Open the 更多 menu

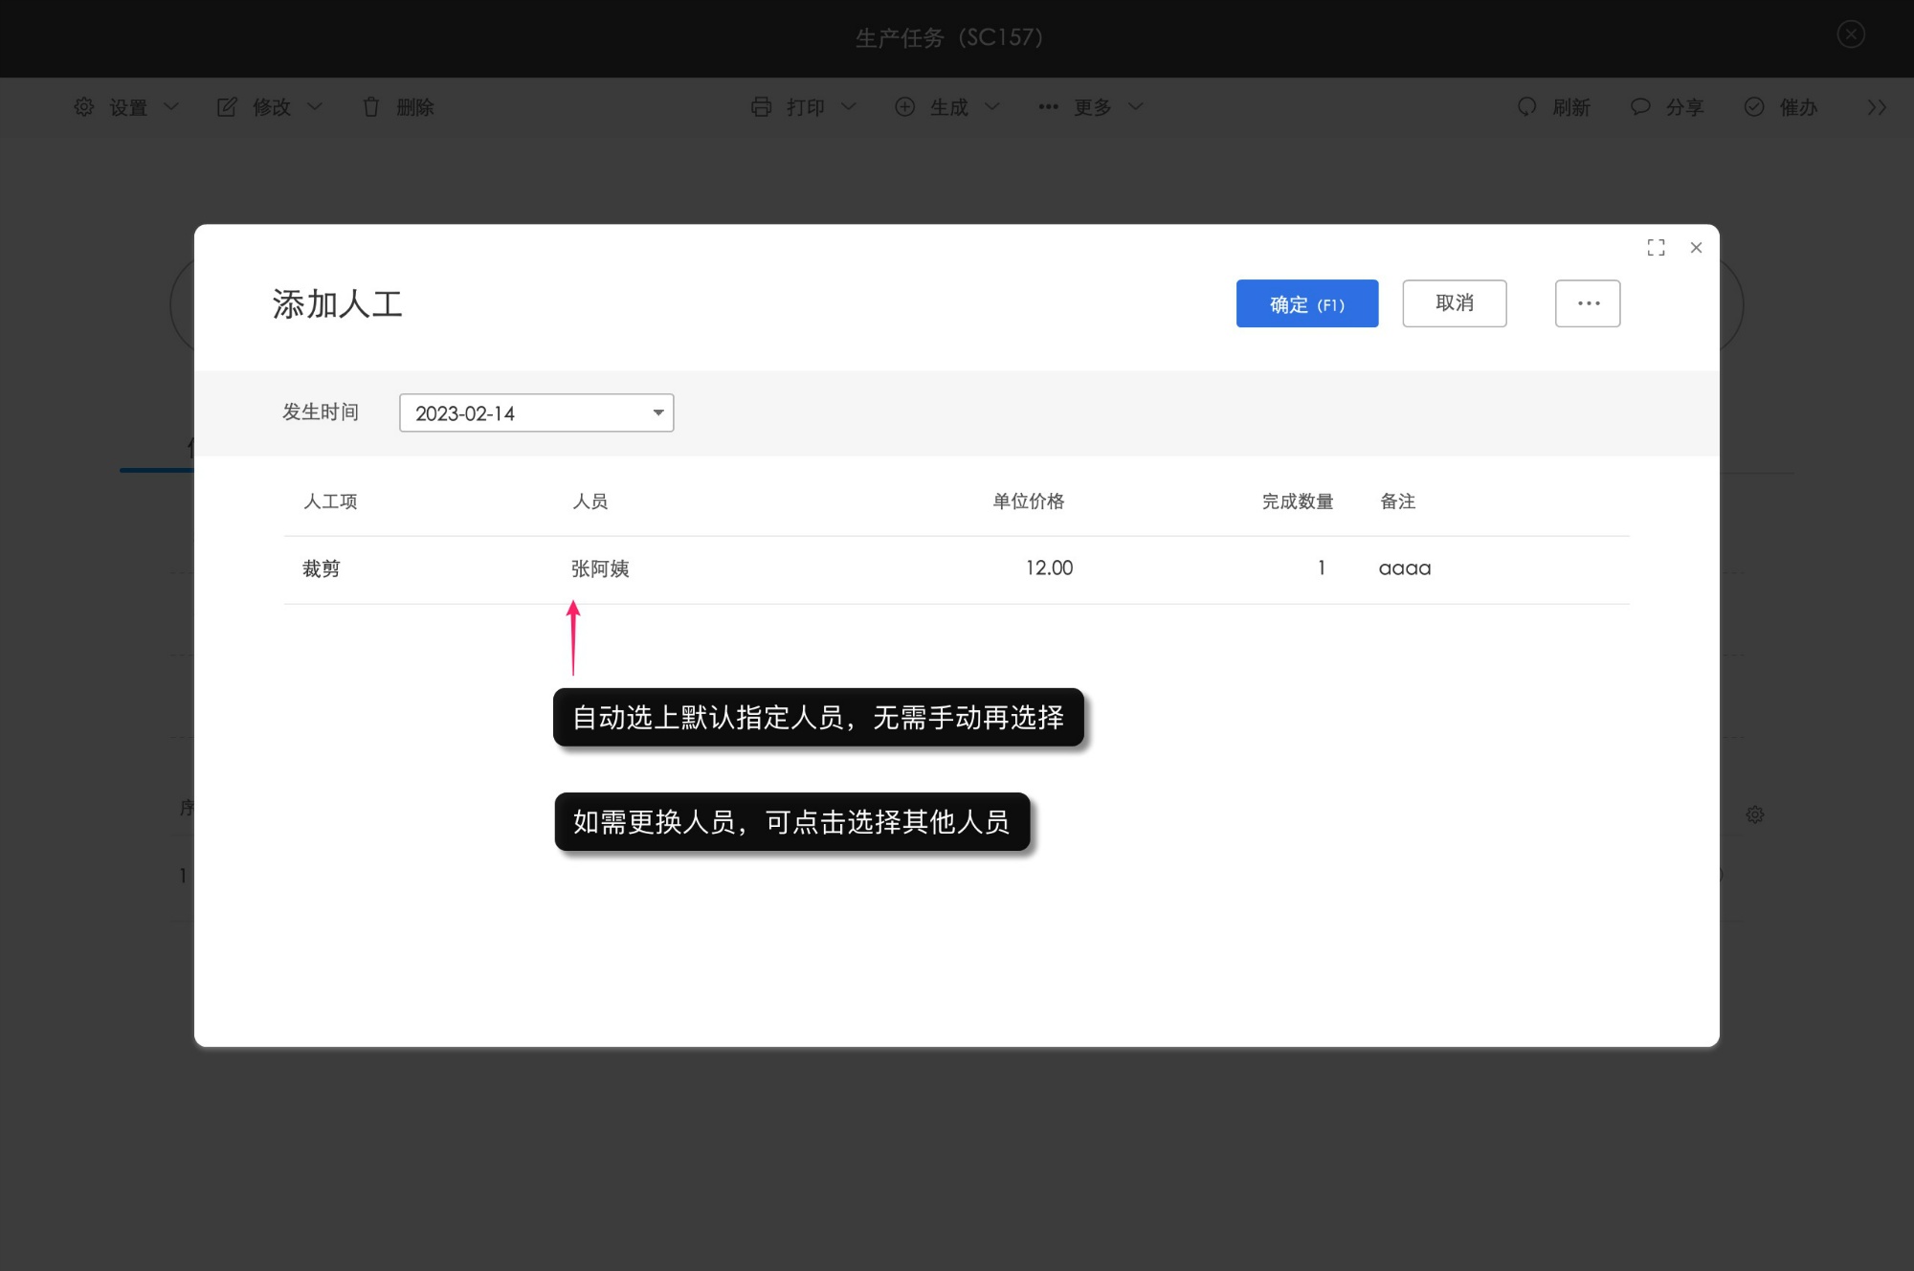point(1094,107)
